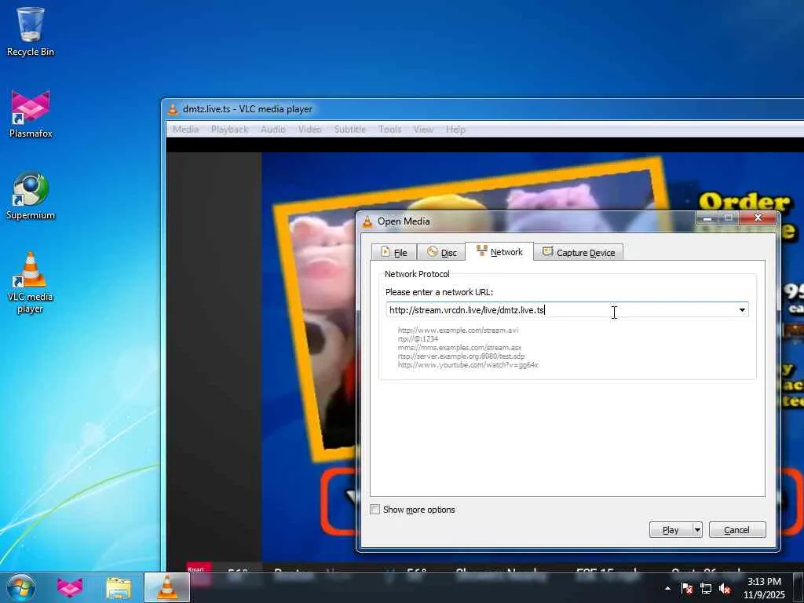Image resolution: width=804 pixels, height=603 pixels.
Task: Click the example URL http://www.example.com/stream.avi
Action: 458,331
